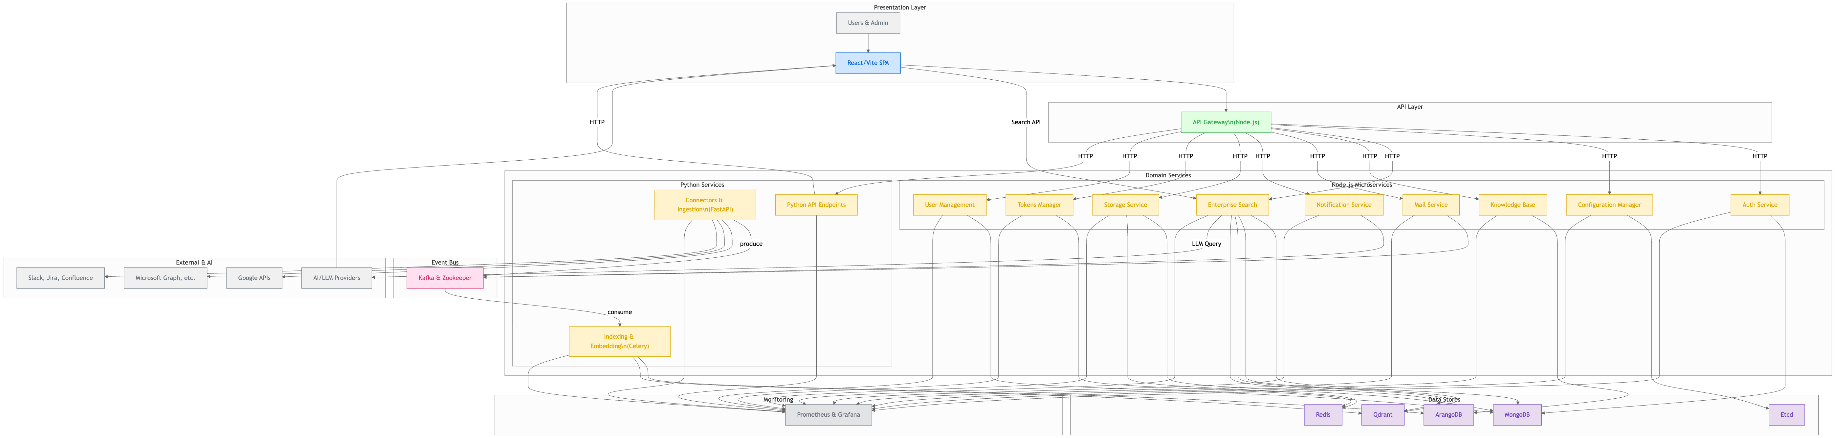Click the React/Vite SPA node
The image size is (1835, 438).
click(868, 63)
